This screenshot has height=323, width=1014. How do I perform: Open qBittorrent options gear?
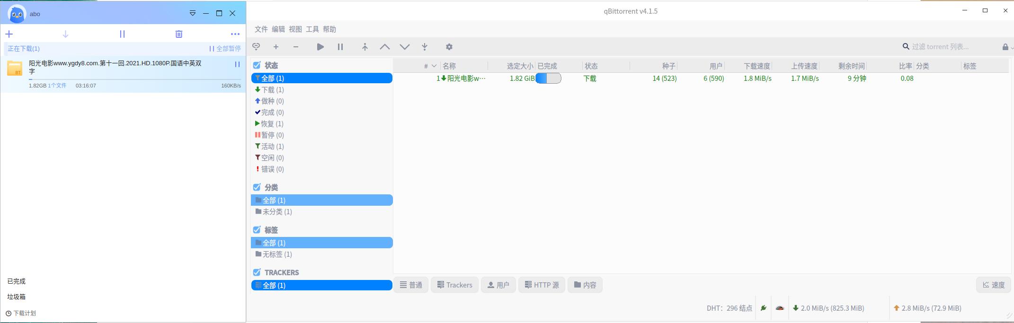click(449, 47)
